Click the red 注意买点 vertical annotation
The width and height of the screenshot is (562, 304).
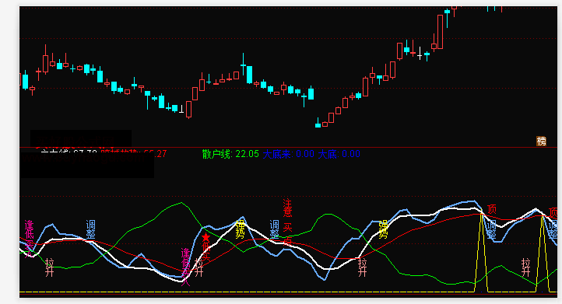click(x=287, y=222)
